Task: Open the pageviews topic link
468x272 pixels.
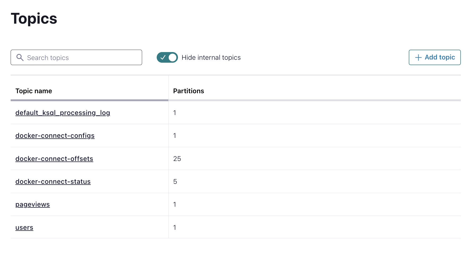Action: (33, 205)
